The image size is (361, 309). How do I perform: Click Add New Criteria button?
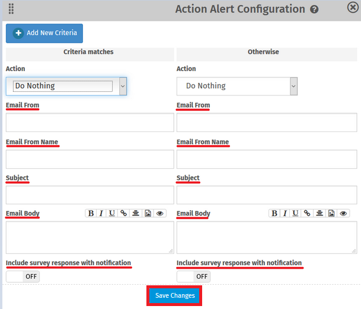tap(44, 33)
